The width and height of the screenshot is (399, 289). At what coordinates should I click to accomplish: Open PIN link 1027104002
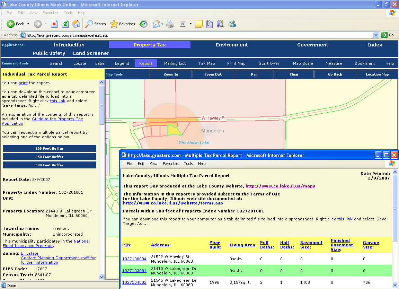click(134, 282)
